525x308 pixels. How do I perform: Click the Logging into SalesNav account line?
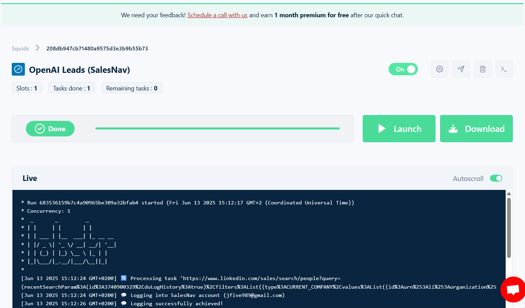pyautogui.click(x=153, y=295)
